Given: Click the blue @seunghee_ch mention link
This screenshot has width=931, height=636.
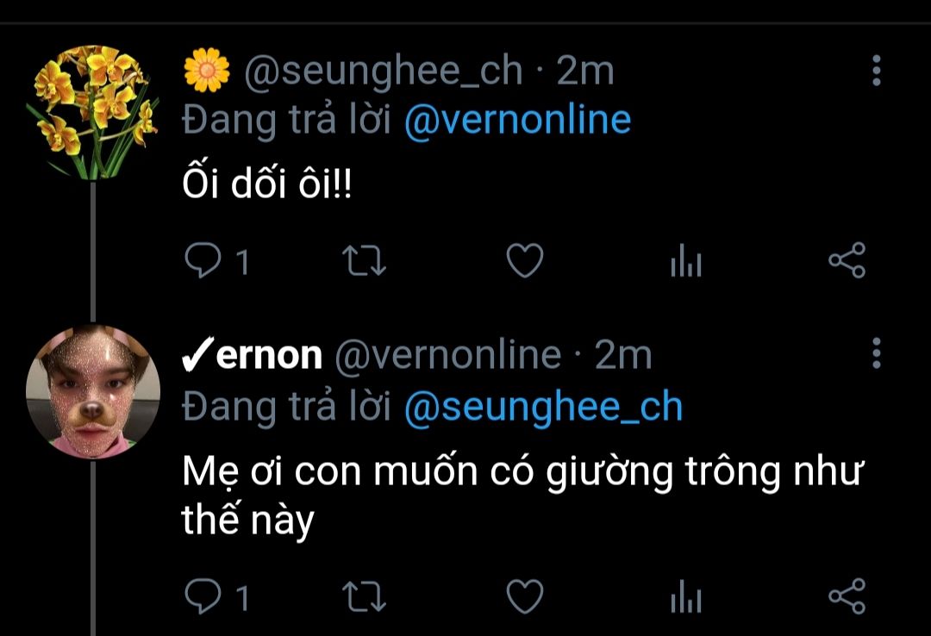Looking at the screenshot, I should tap(543, 406).
